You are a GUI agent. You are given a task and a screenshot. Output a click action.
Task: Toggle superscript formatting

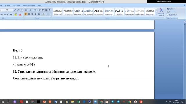[8, 14]
